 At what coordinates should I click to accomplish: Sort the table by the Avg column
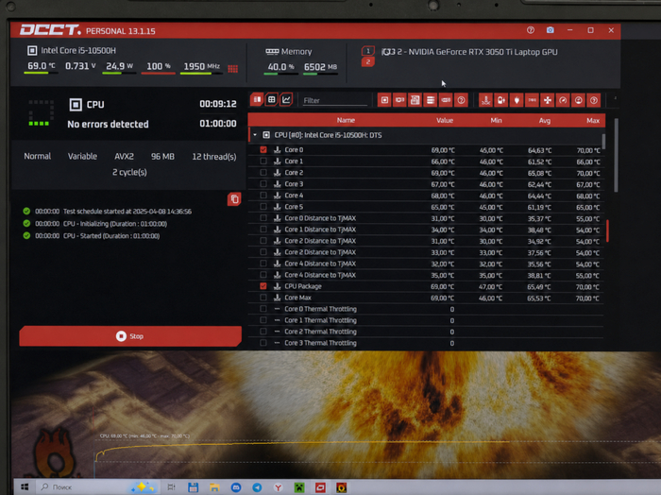[x=545, y=121]
